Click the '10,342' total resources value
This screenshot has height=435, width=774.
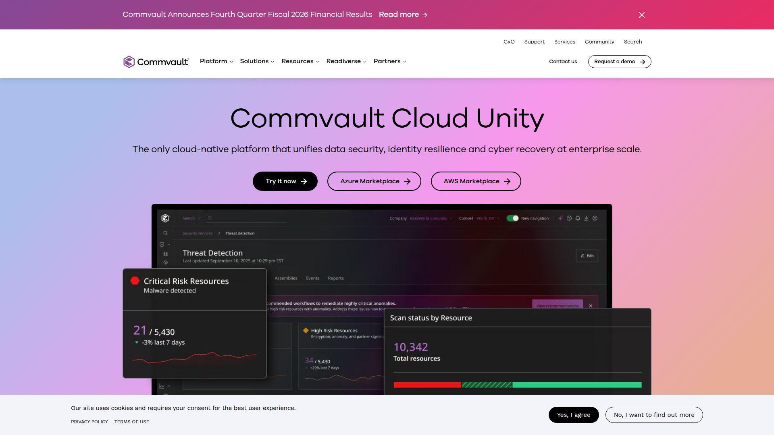point(410,347)
